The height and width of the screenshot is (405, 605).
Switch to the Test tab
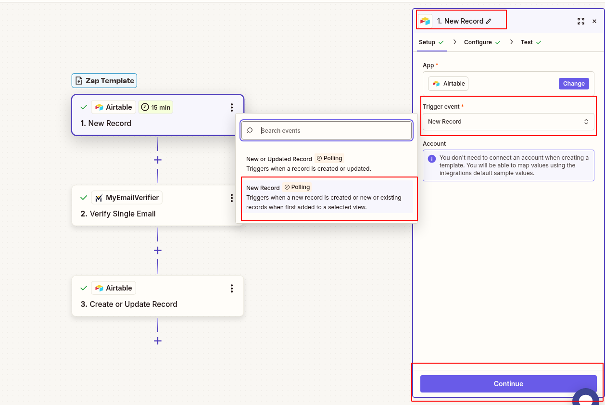(526, 42)
